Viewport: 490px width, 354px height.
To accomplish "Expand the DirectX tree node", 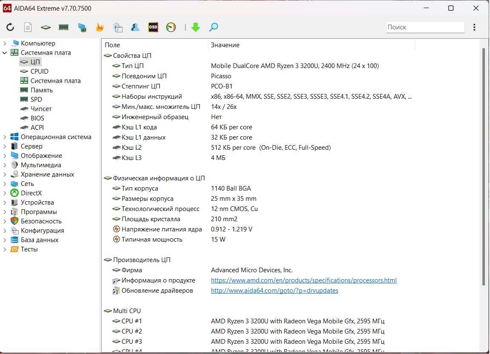I will 5,193.
